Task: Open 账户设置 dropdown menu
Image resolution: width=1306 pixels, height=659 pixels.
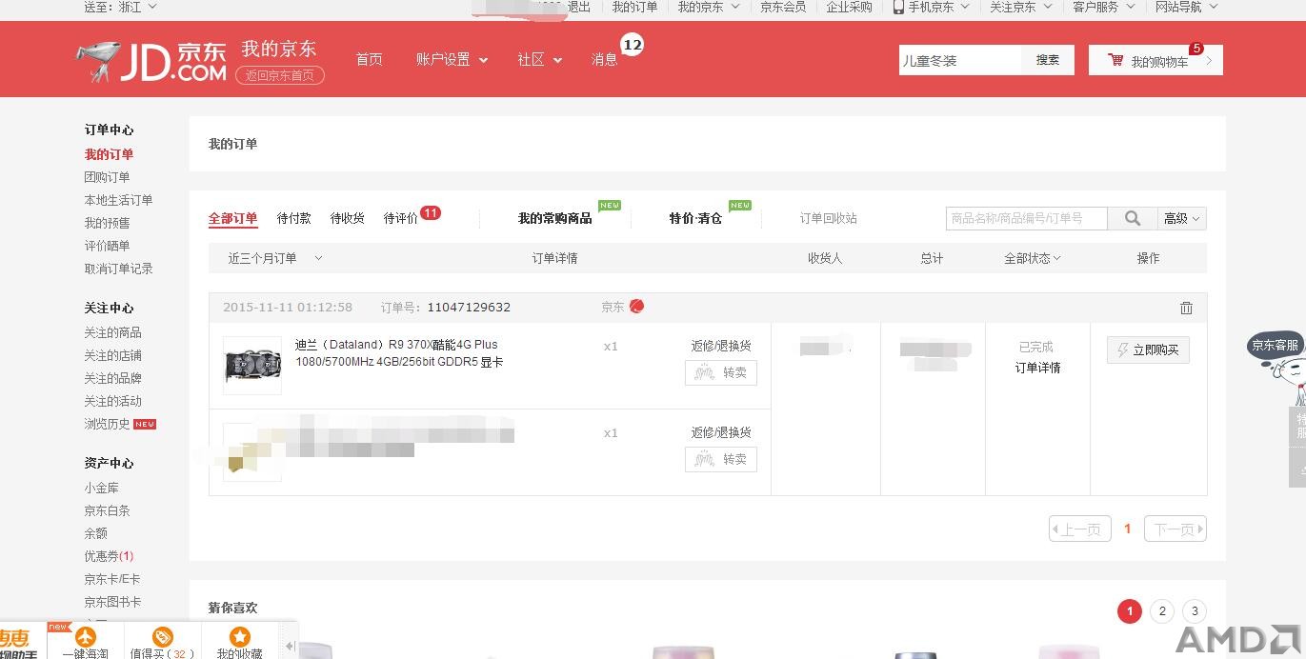Action: pyautogui.click(x=452, y=59)
